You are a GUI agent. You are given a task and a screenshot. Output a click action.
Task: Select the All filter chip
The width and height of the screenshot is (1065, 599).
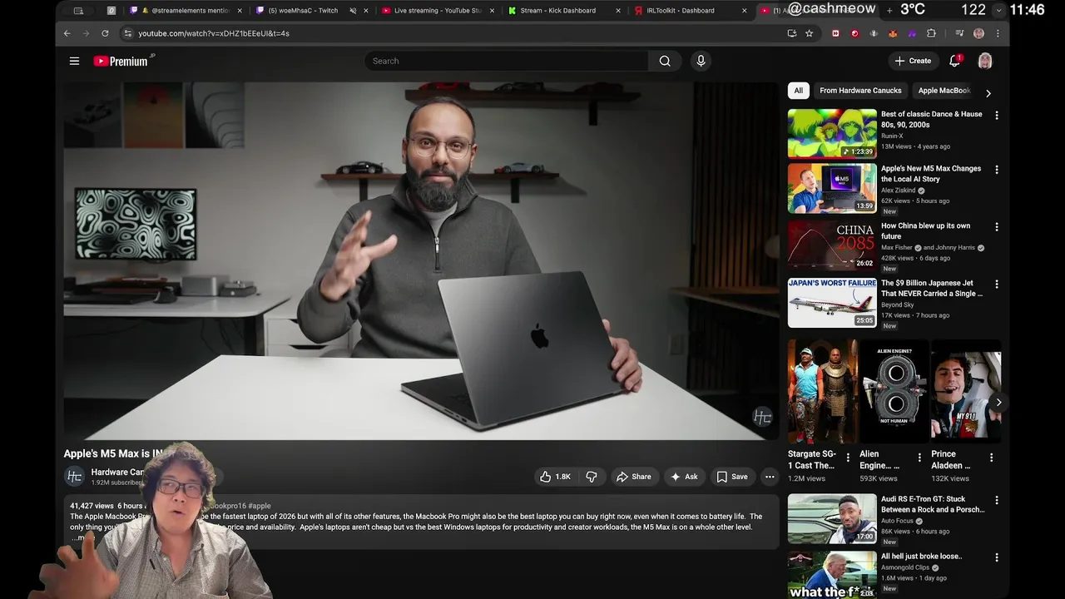click(799, 91)
